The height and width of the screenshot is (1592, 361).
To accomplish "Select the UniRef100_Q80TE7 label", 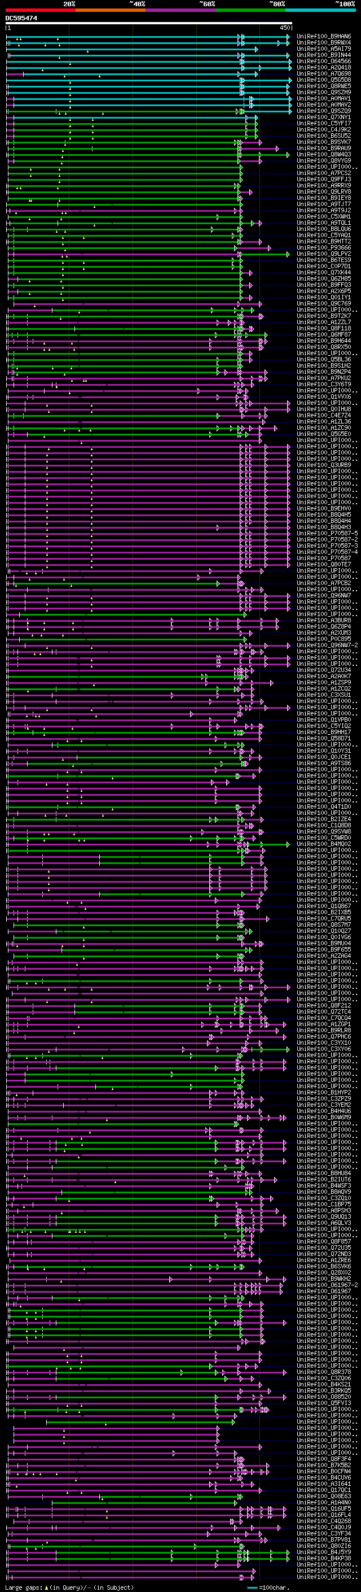I will (324, 564).
